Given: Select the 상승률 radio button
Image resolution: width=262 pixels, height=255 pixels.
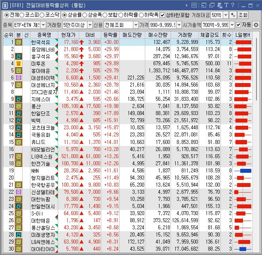Looking at the screenshot, I should tap(65, 15).
